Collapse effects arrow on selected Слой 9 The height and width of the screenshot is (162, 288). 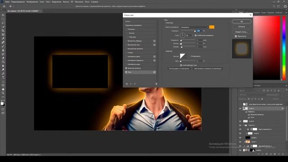(285, 109)
